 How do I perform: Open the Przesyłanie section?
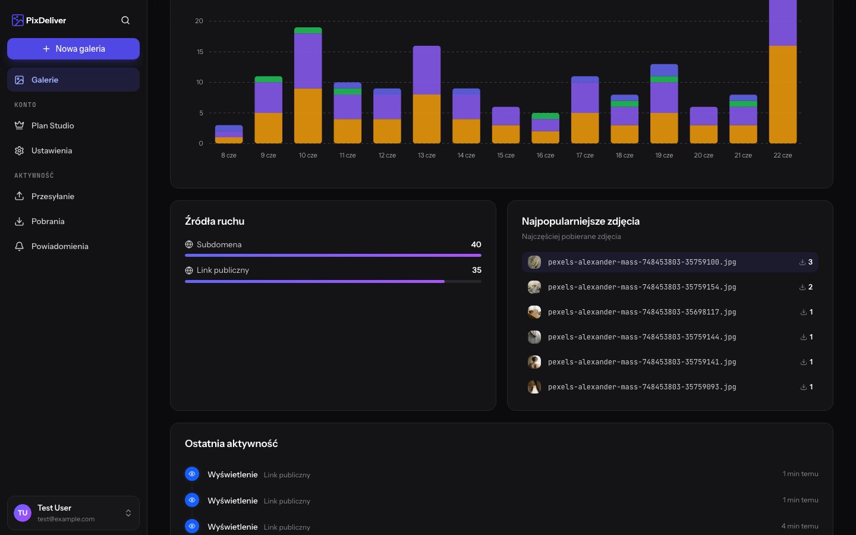click(x=73, y=196)
